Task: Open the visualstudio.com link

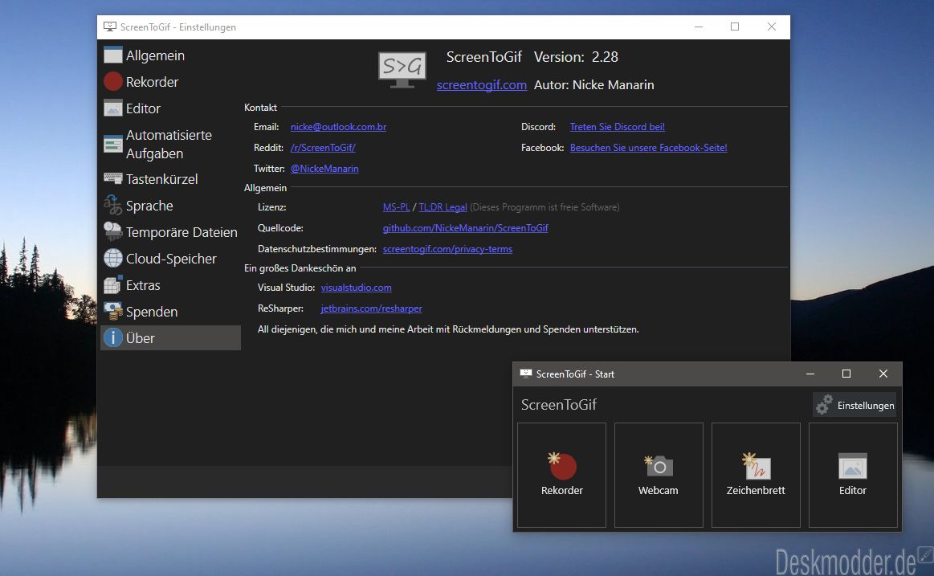Action: (357, 288)
